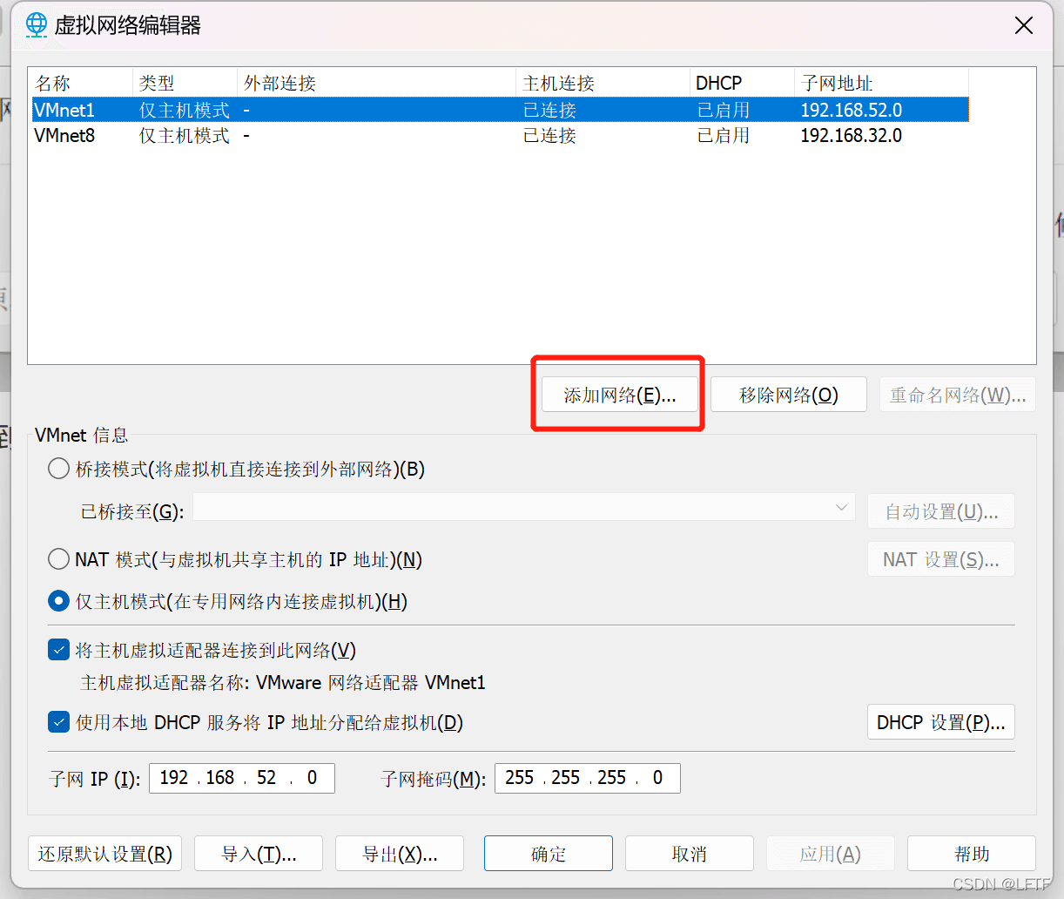Open DHCP 设置(P)... dialog

tap(941, 722)
